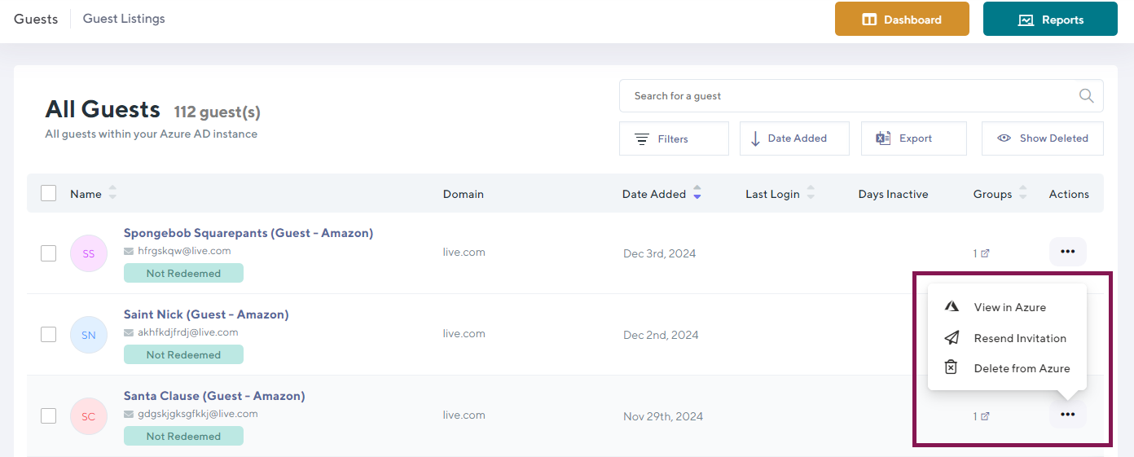Open the Filters dropdown
This screenshot has height=457, width=1134.
coord(674,138)
